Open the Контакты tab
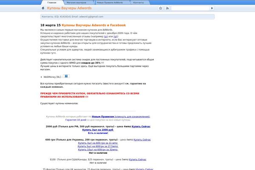255x170 pixels. point(139,3)
